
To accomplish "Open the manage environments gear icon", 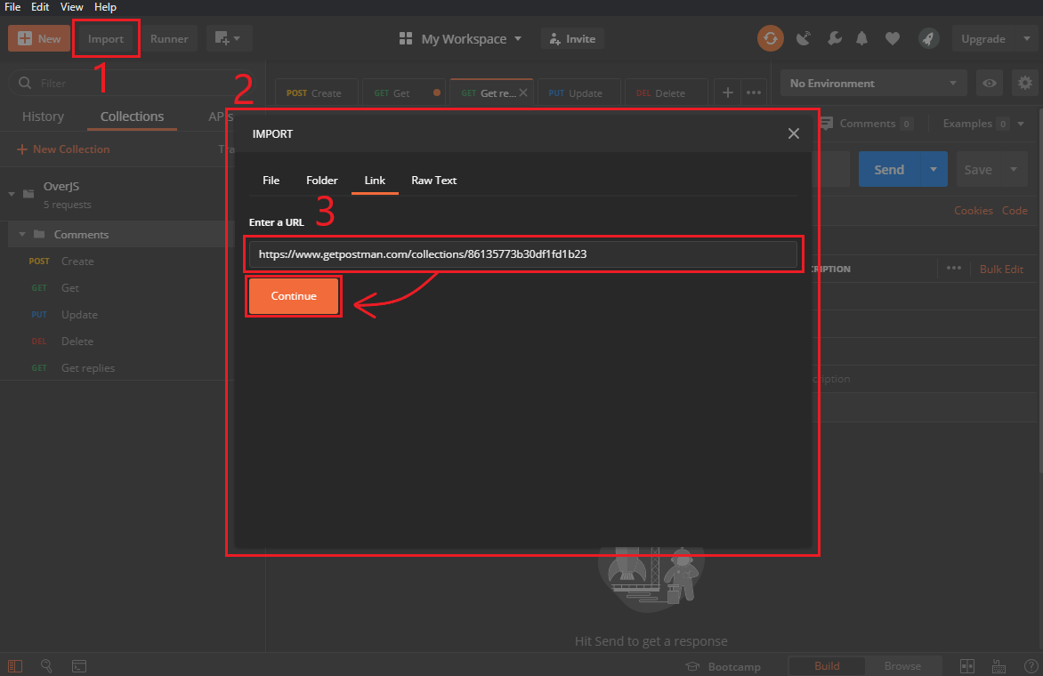I will [1025, 83].
